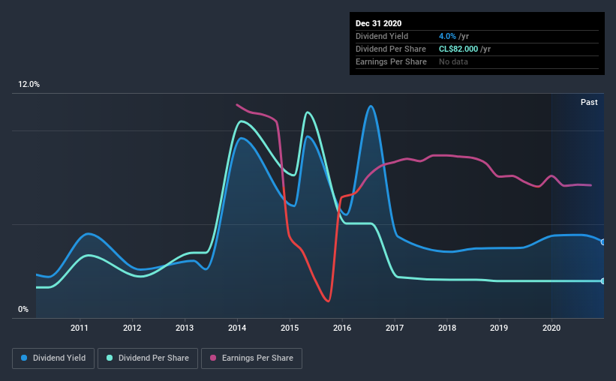Click the CL$82.000 dividend per share value
The height and width of the screenshot is (381, 616).
click(458, 49)
